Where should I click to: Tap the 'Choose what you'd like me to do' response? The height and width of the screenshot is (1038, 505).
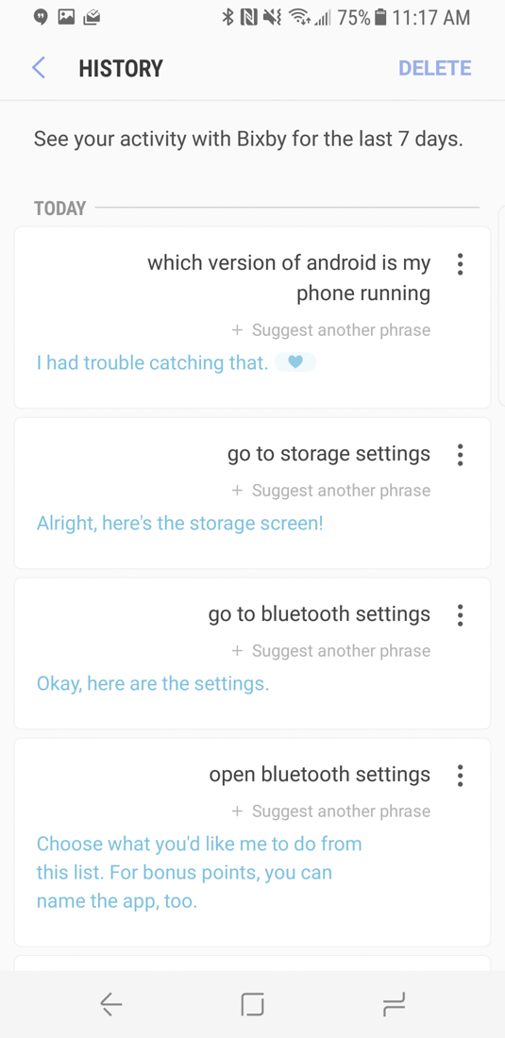coord(199,873)
